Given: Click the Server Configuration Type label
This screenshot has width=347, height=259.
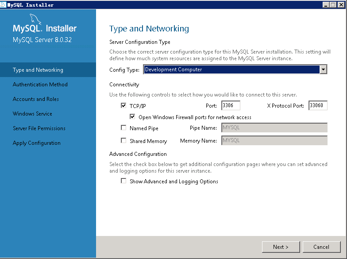Looking at the screenshot, I should pos(140,42).
